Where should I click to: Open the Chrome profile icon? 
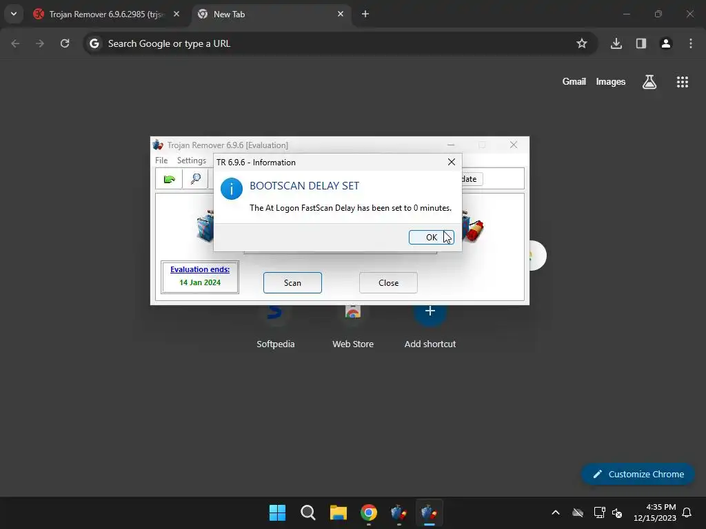665,43
